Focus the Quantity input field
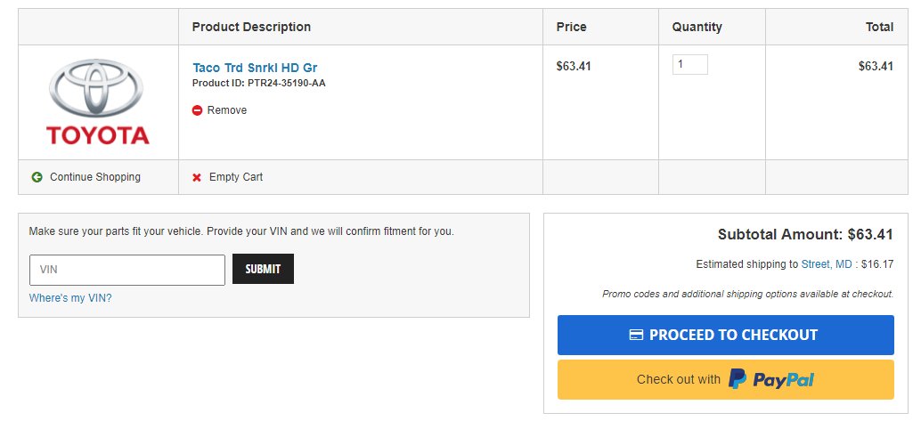The width and height of the screenshot is (921, 421). [x=690, y=65]
